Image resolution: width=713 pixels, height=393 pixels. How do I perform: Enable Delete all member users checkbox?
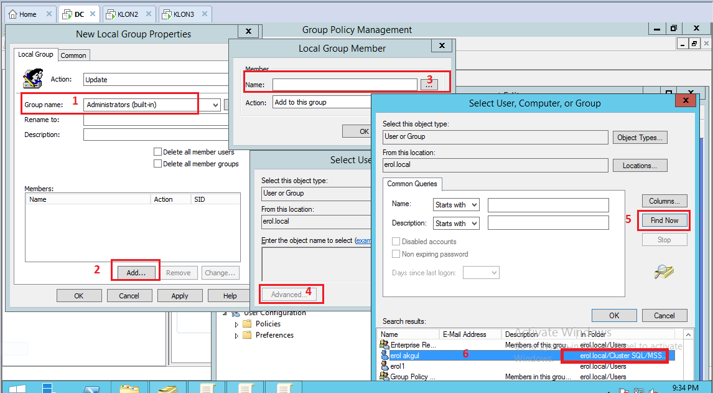157,152
